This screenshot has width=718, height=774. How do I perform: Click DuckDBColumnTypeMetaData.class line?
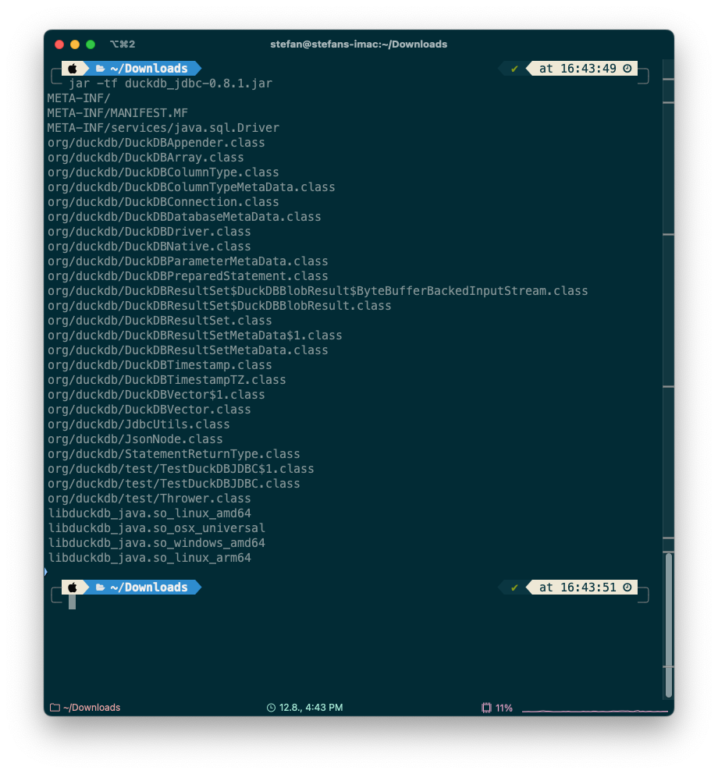(x=191, y=187)
